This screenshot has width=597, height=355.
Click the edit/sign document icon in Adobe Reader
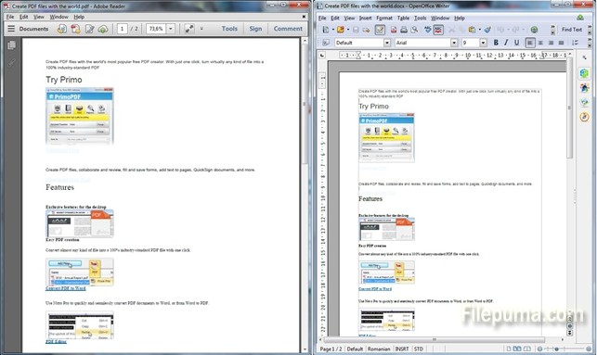tap(89, 29)
